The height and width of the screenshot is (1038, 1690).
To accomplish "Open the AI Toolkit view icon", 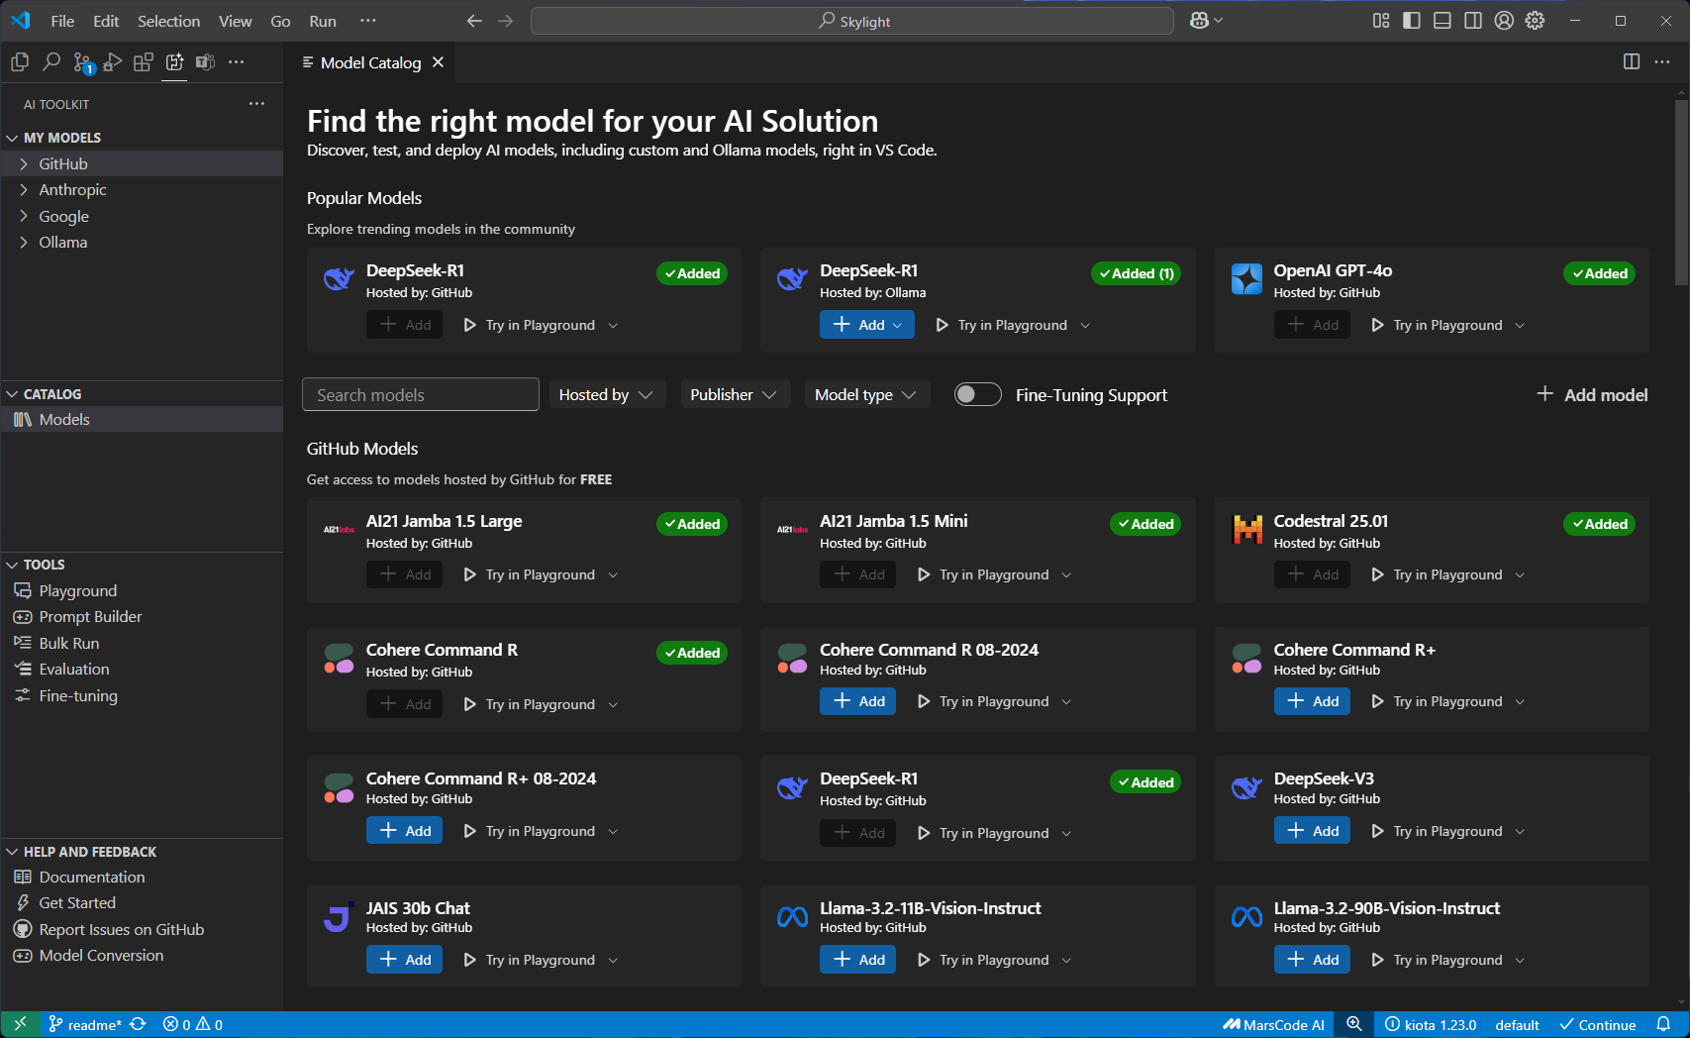I will click(x=174, y=62).
